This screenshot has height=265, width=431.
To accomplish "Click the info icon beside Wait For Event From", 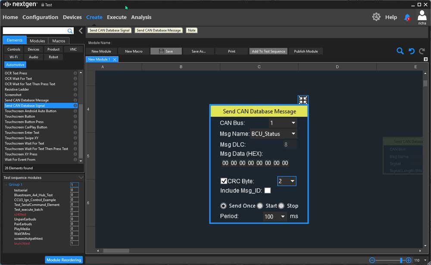I will (x=75, y=160).
